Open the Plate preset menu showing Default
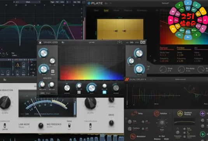208x141 pixels. [x=165, y=3]
